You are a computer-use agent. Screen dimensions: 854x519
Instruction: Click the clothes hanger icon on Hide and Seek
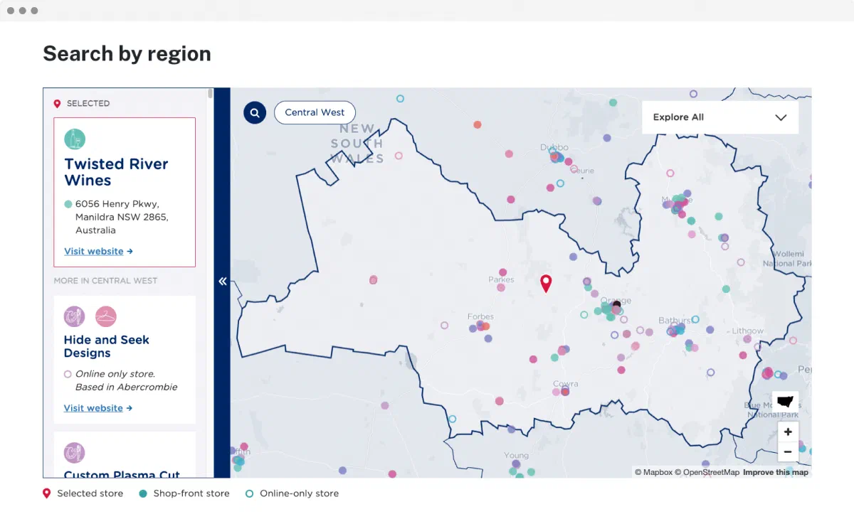pyautogui.click(x=106, y=316)
